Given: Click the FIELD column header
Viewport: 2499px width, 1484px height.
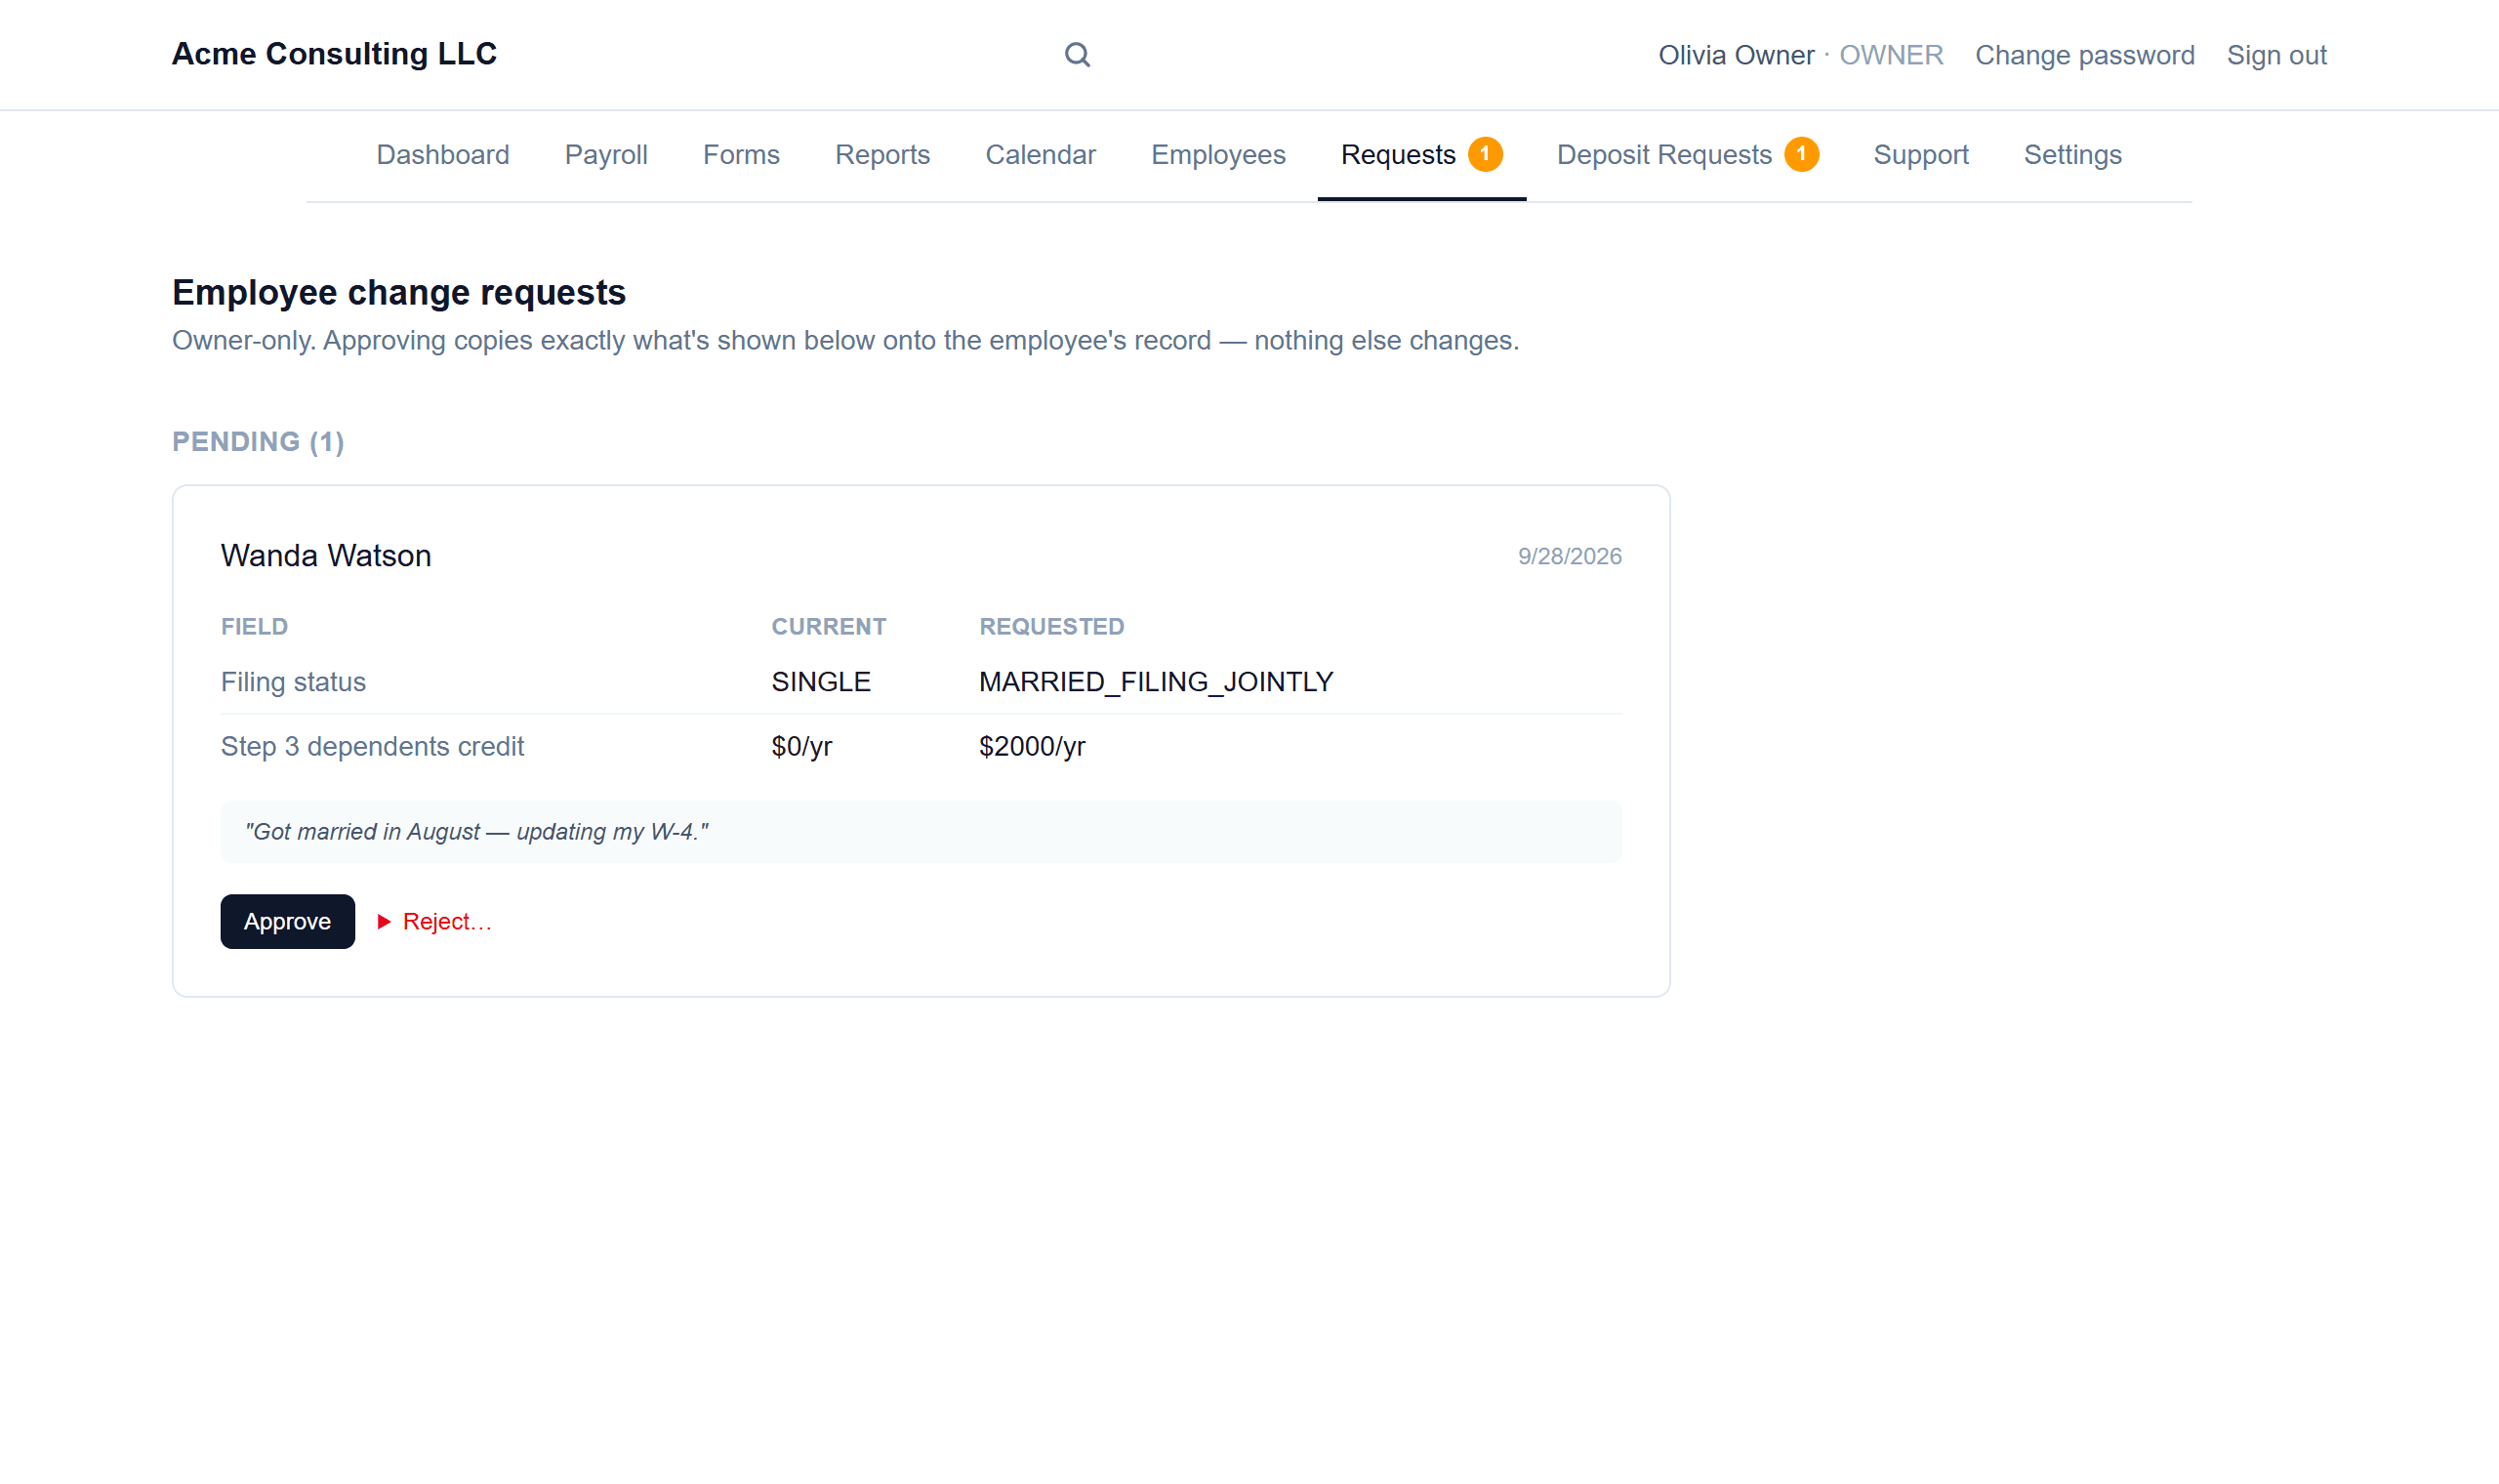Looking at the screenshot, I should tap(254, 627).
